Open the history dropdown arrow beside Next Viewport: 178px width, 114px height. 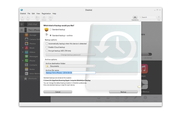[32, 17]
